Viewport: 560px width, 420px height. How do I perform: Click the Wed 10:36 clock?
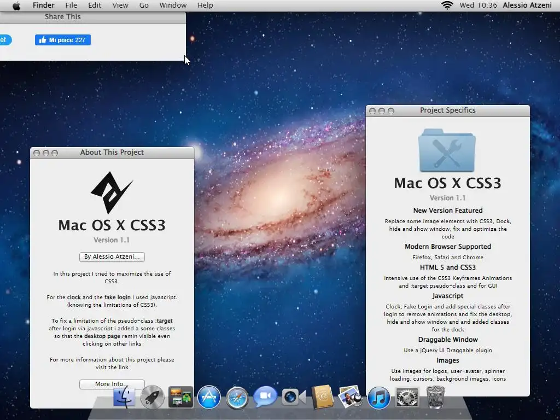pos(478,5)
